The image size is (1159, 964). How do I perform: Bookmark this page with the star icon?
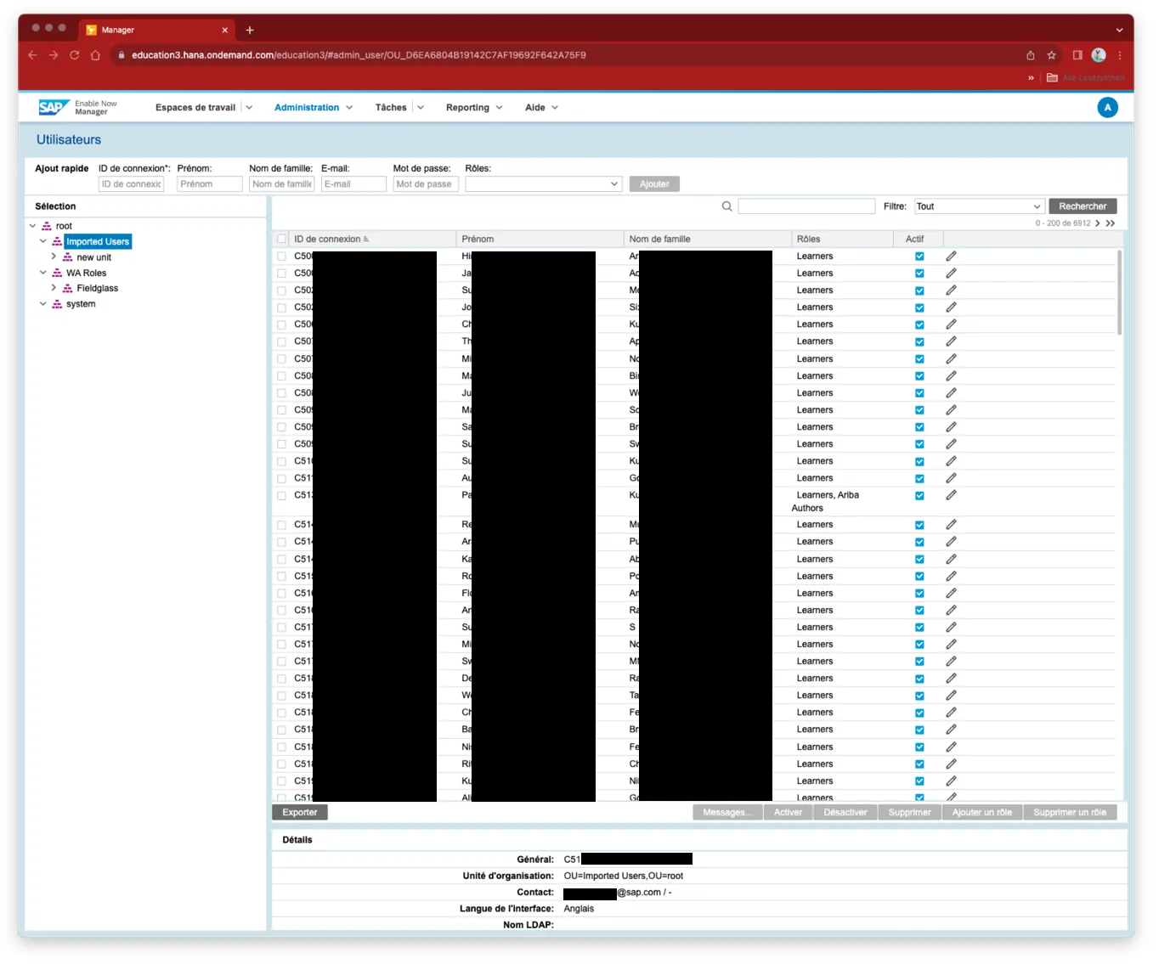tap(1051, 55)
